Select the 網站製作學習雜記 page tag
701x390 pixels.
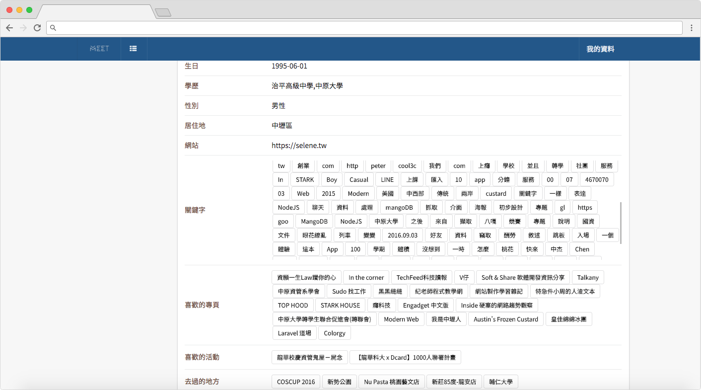coord(499,292)
